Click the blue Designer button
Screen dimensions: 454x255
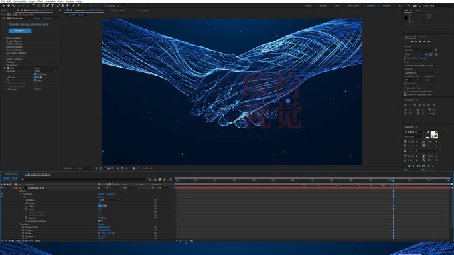(x=20, y=31)
